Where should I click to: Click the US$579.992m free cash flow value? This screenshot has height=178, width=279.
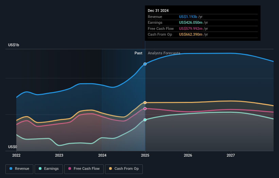[x=191, y=29]
